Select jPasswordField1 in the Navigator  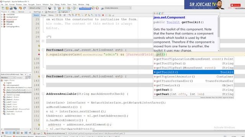coord(18,109)
